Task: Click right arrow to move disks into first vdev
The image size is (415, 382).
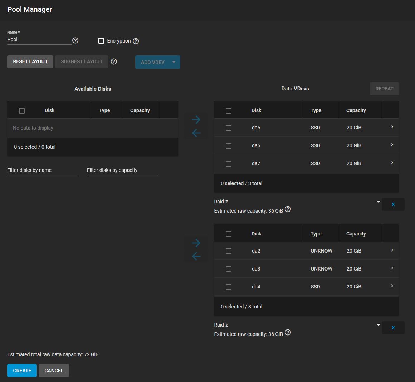Action: click(x=196, y=120)
